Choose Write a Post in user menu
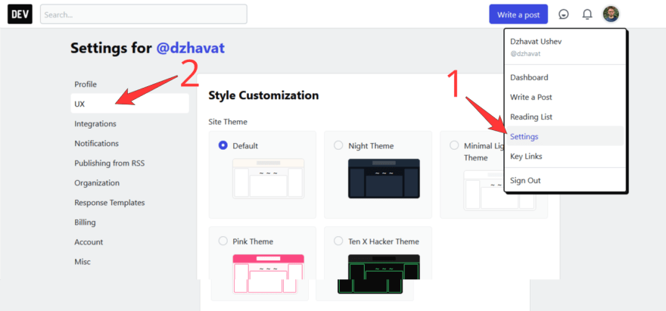The image size is (666, 311). coord(565,97)
